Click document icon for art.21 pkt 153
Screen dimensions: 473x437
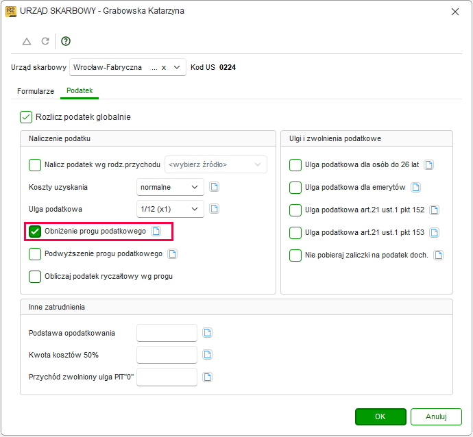click(435, 233)
